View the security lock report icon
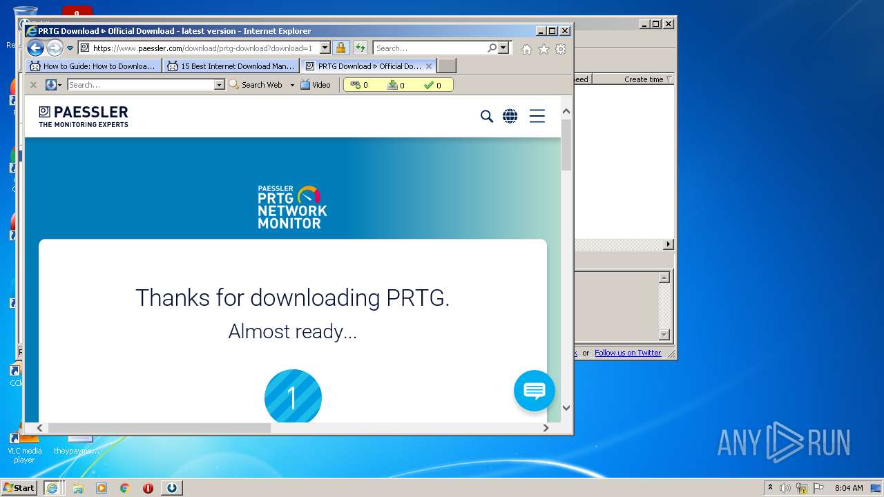 pyautogui.click(x=340, y=48)
